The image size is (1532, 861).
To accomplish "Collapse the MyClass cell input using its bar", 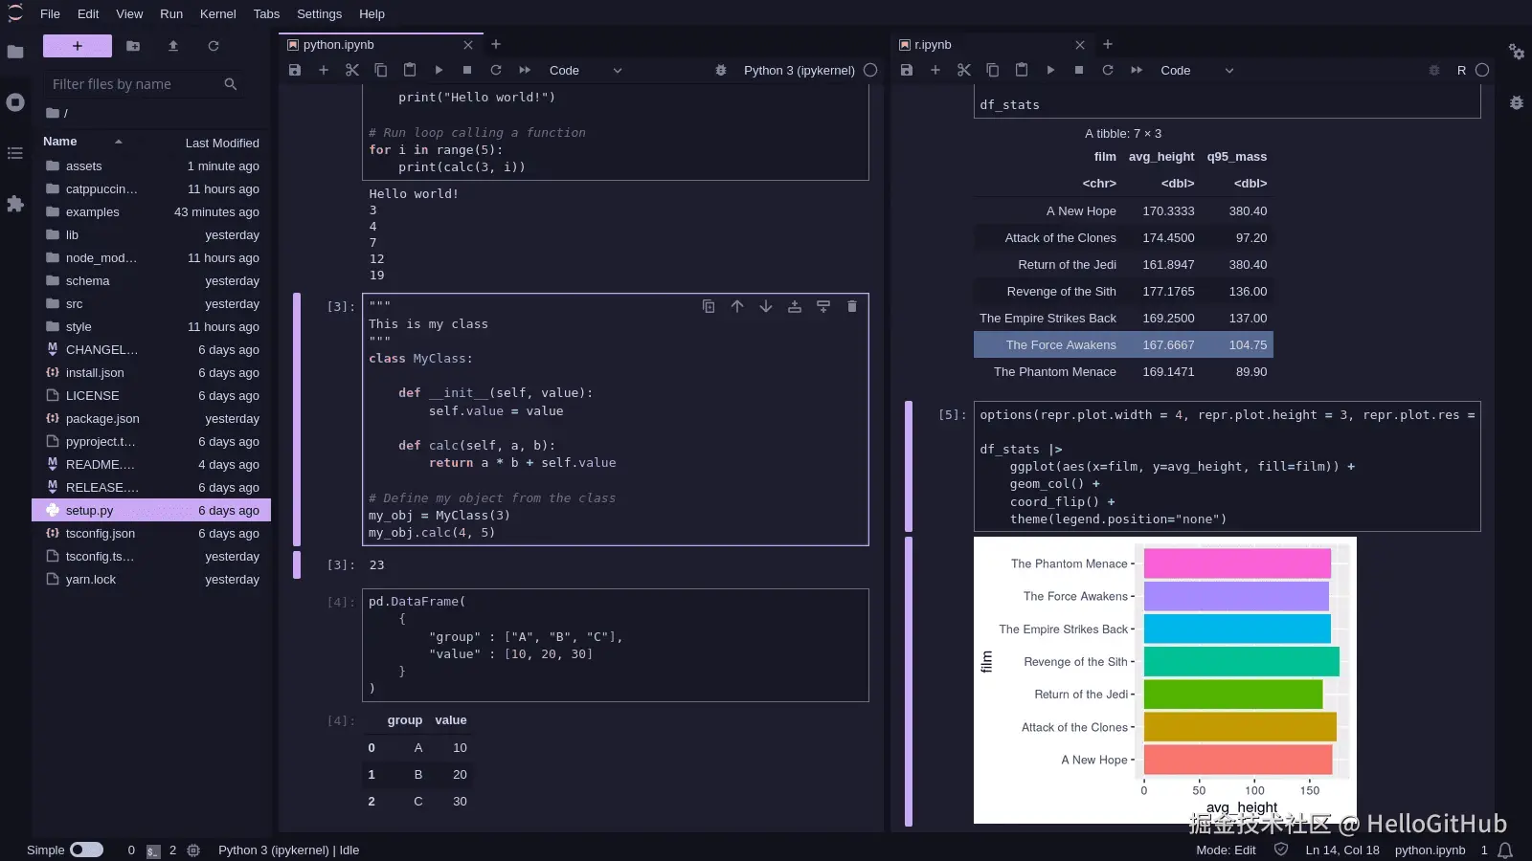I will [297, 419].
